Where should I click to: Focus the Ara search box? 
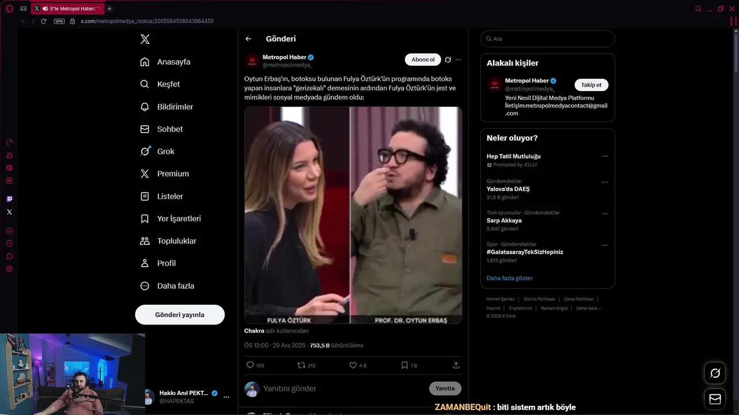(x=547, y=39)
